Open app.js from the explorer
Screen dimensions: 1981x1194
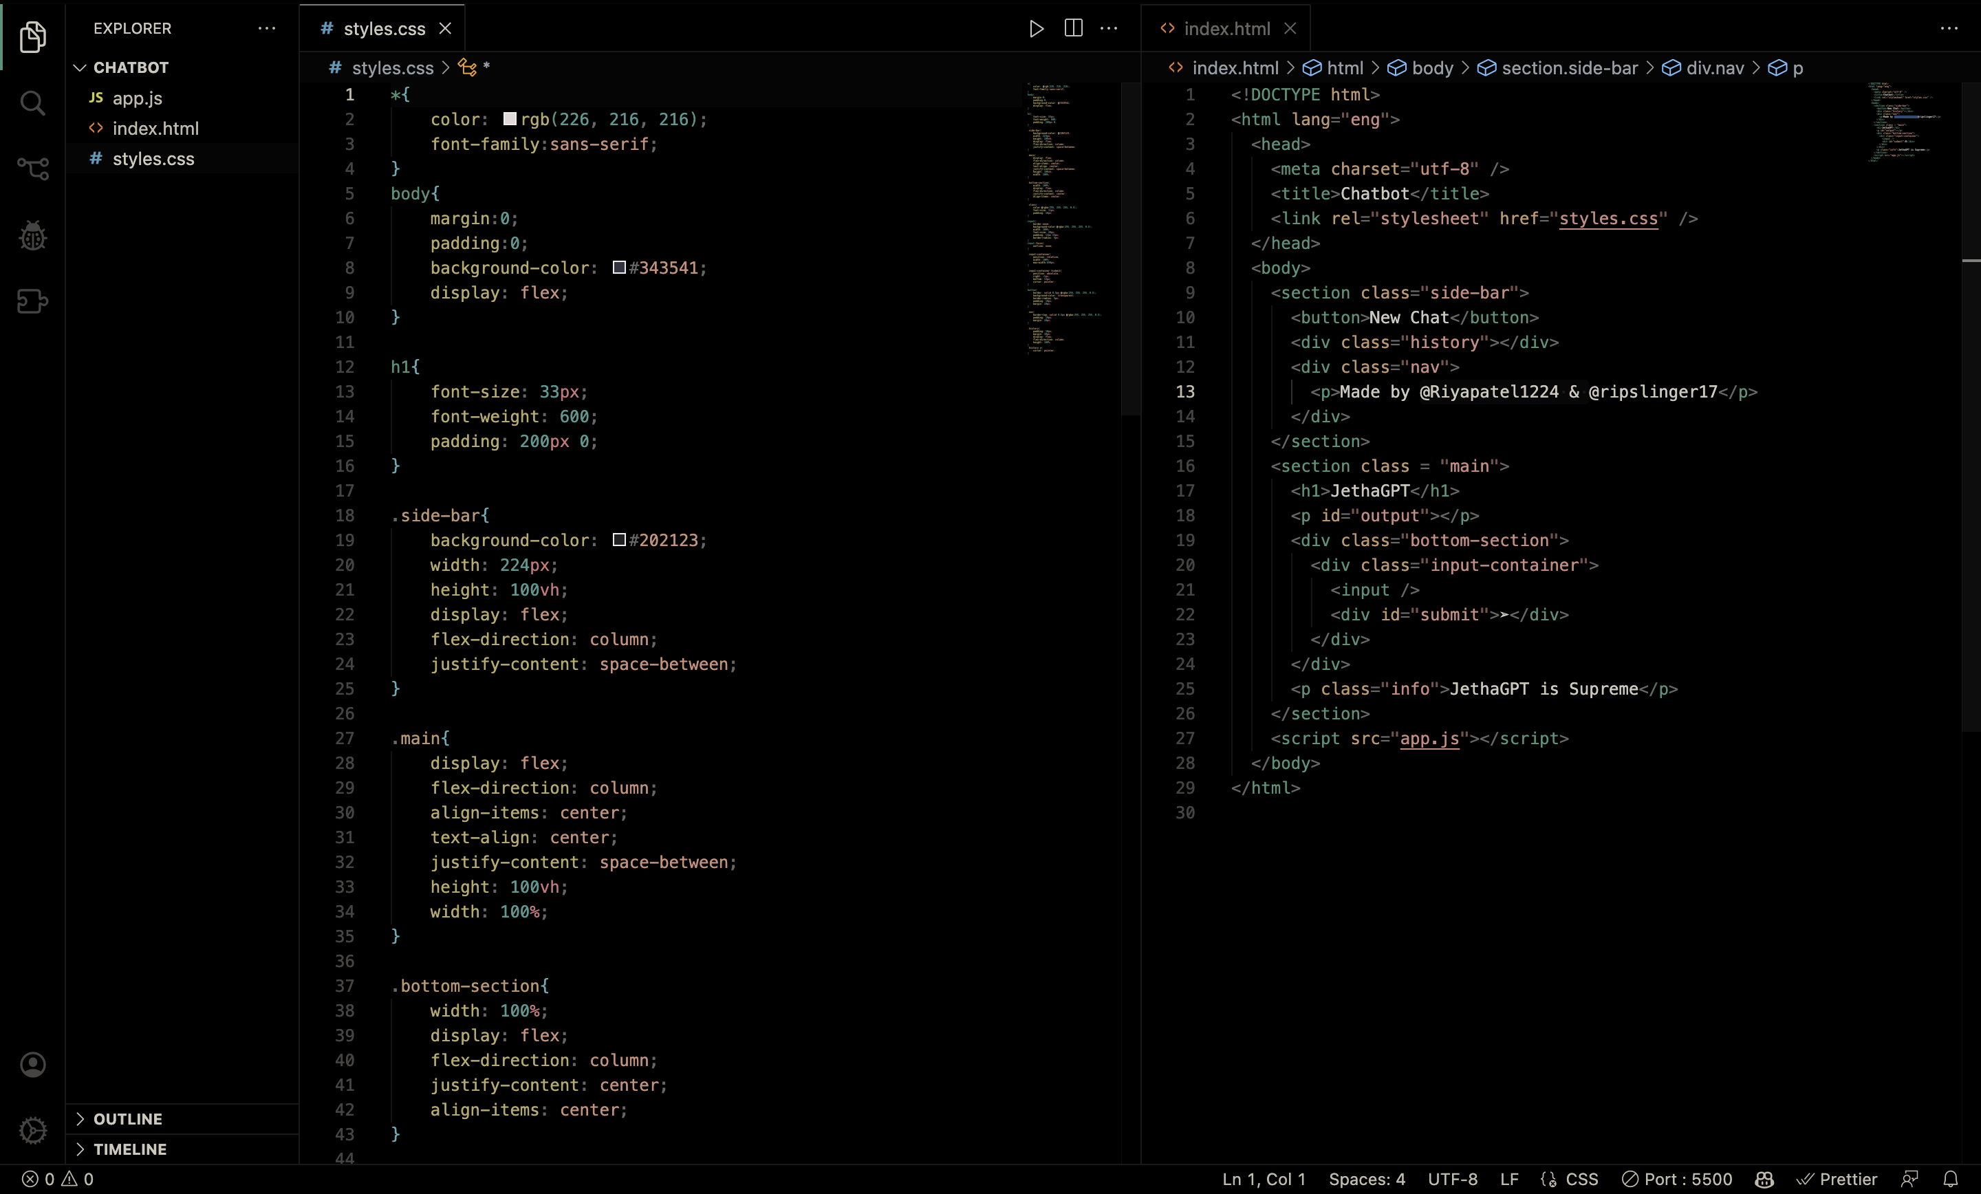pyautogui.click(x=138, y=98)
